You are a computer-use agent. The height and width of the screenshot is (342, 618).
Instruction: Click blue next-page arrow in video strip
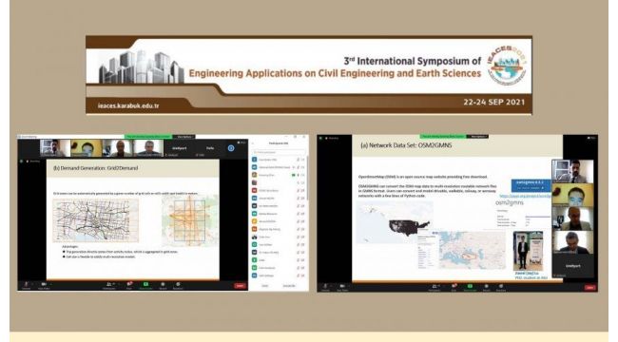[x=231, y=148]
